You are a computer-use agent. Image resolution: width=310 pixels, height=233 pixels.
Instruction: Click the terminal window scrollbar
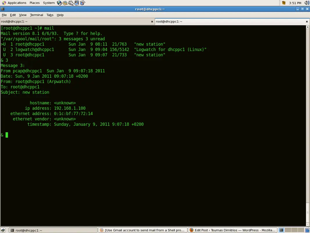[x=307, y=116]
